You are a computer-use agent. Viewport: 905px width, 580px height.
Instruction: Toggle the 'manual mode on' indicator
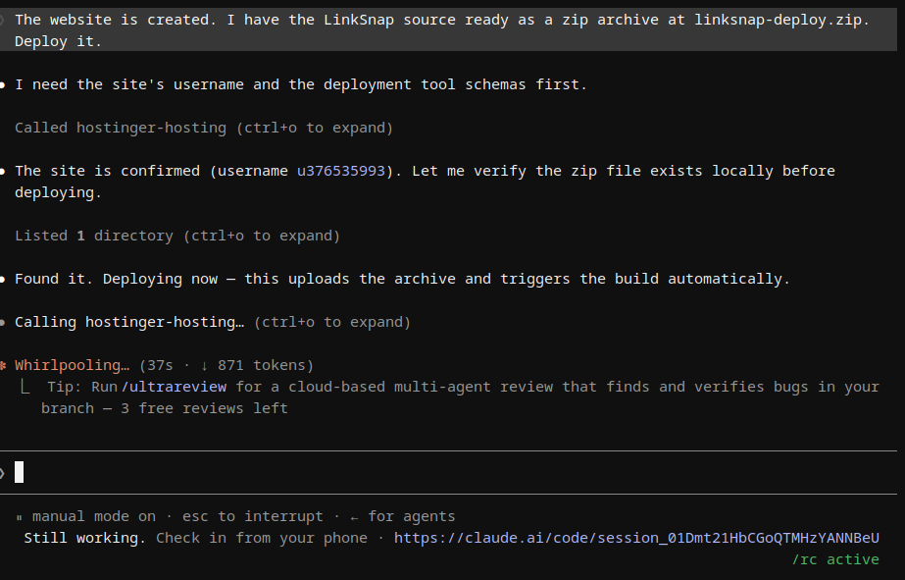tap(93, 516)
